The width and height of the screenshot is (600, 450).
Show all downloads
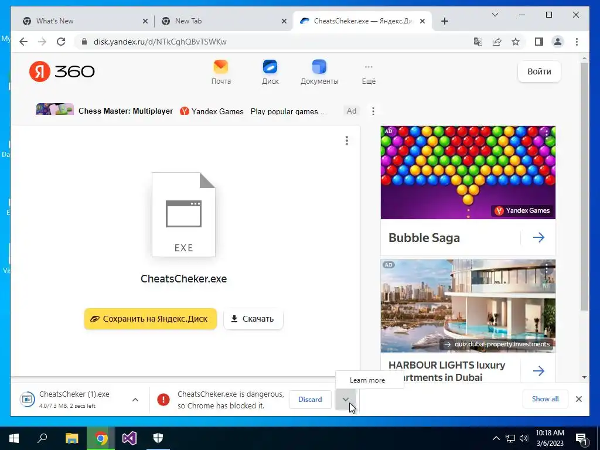(545, 398)
